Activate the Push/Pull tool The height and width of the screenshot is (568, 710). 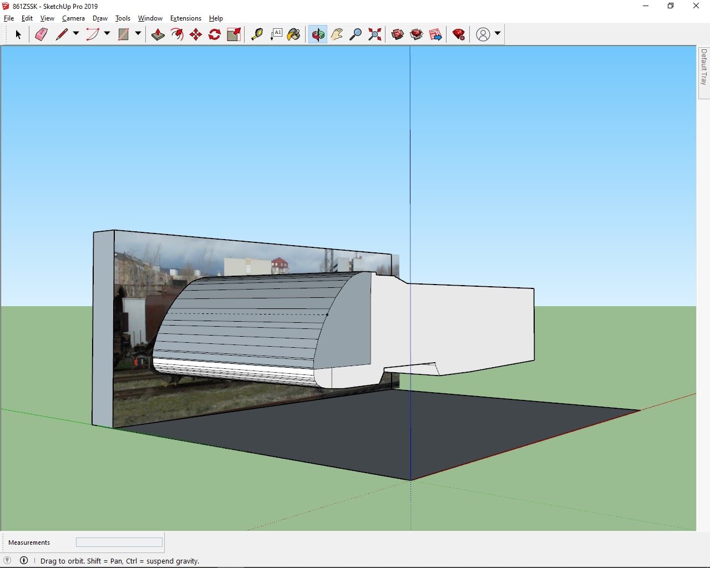click(158, 34)
